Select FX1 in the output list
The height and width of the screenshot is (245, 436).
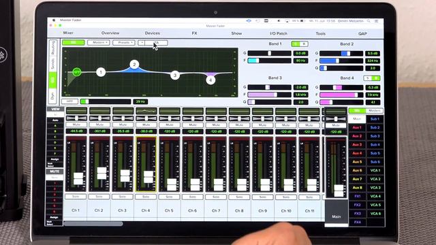coord(357,196)
